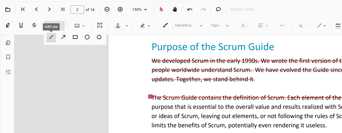Pick the circle shape tool
Screen dimensions: 342x133
87,37
